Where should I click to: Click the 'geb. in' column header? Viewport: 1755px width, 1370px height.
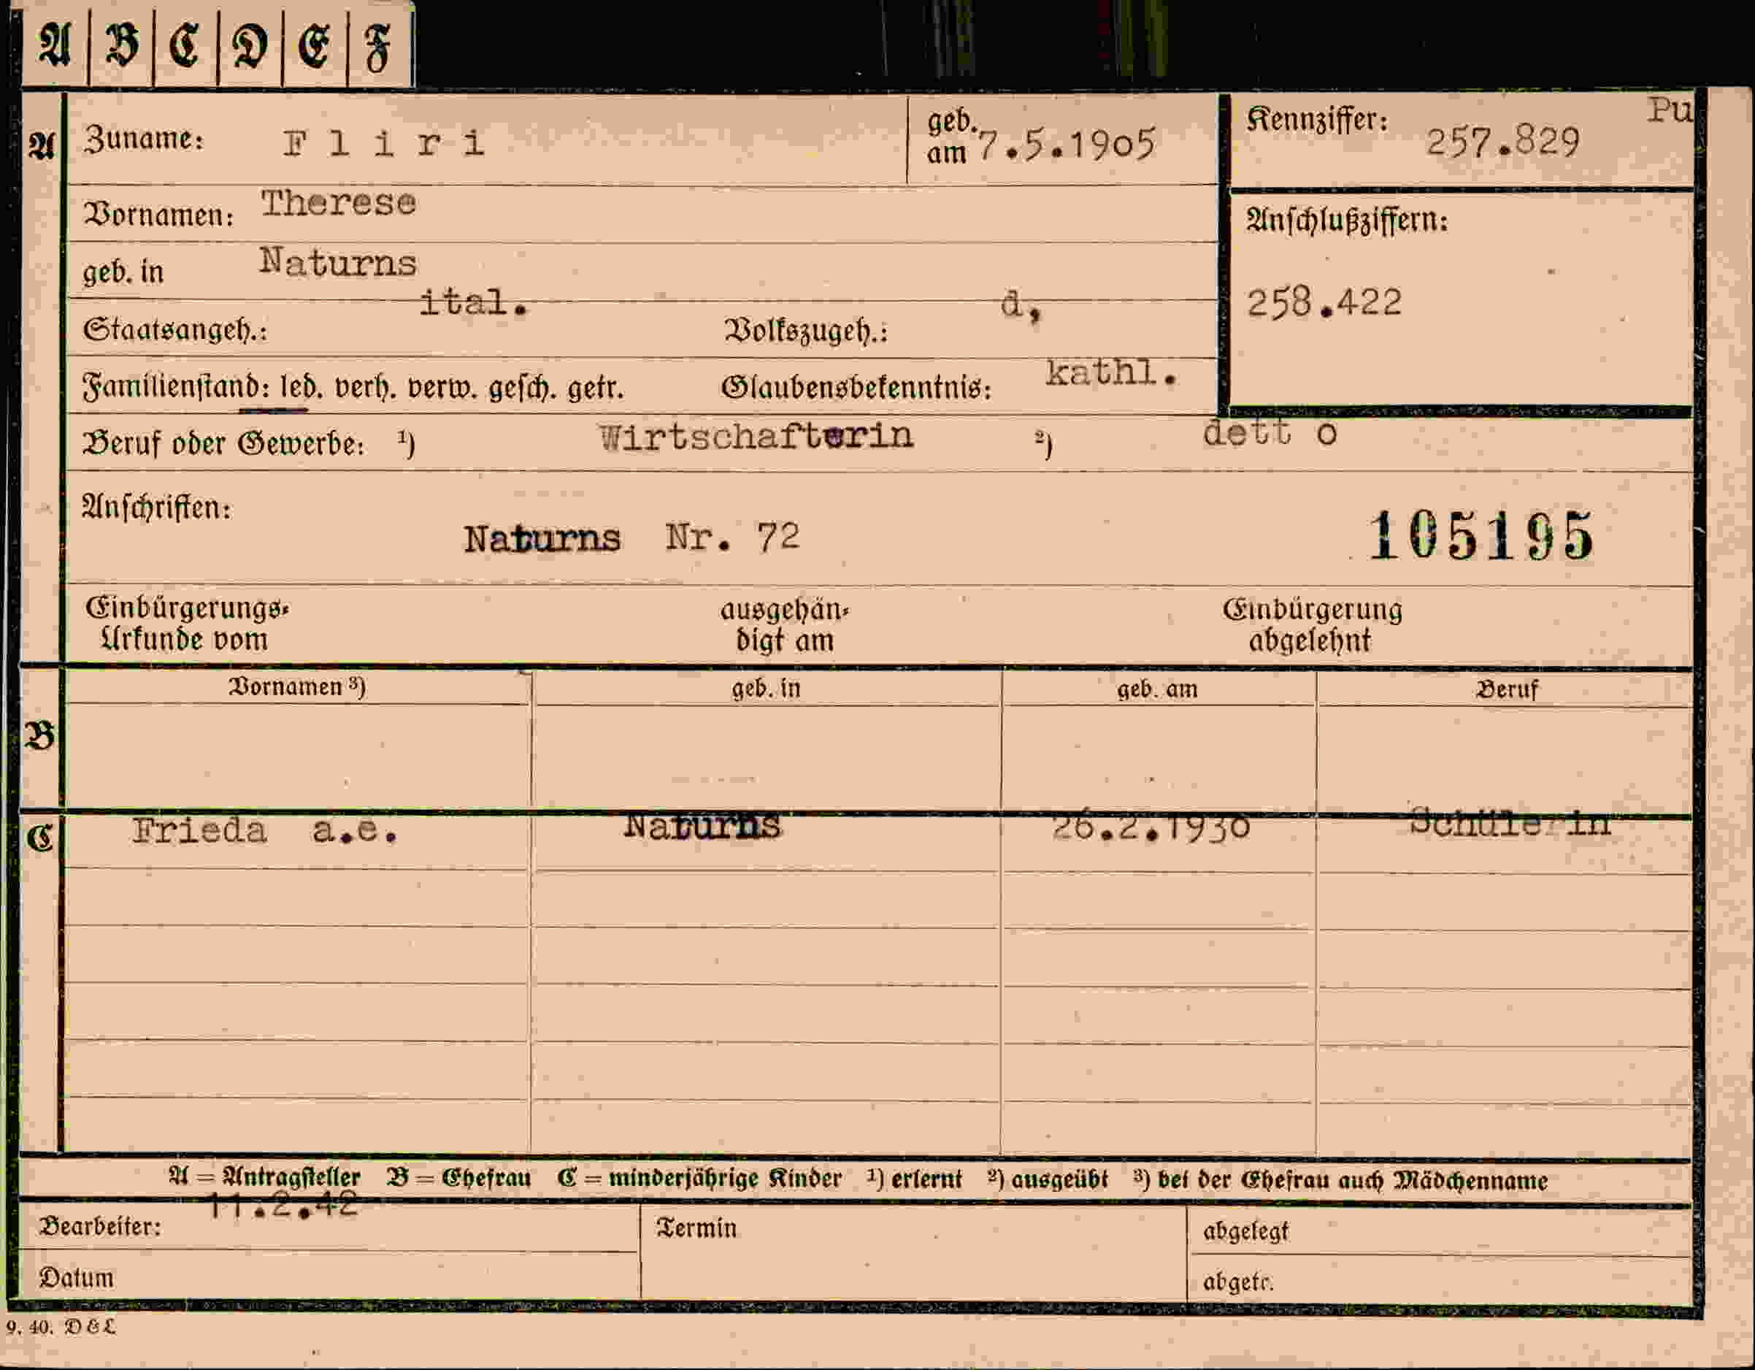click(x=767, y=689)
